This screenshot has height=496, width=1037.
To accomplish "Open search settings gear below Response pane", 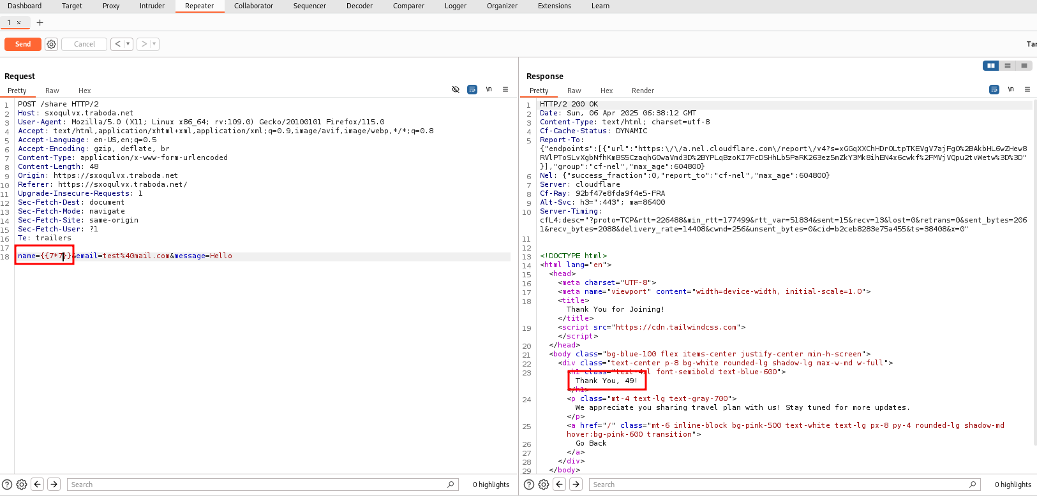I will click(544, 485).
